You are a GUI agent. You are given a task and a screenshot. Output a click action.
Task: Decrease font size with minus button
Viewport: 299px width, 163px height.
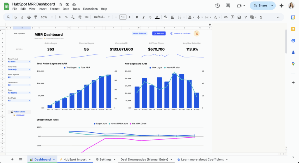point(116,17)
